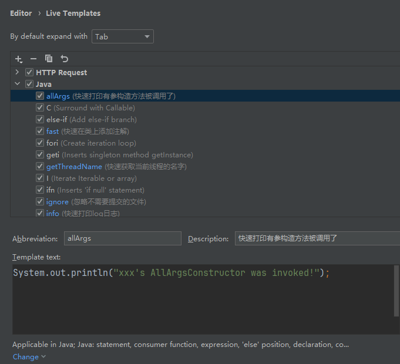
Task: Click the Editor breadcrumb
Action: [21, 14]
